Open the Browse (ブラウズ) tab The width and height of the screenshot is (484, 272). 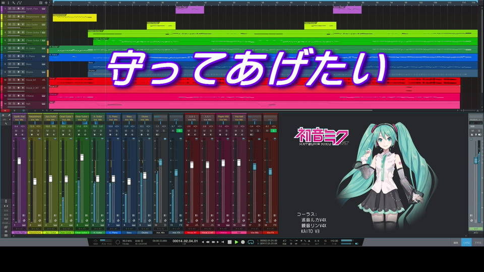point(478,243)
